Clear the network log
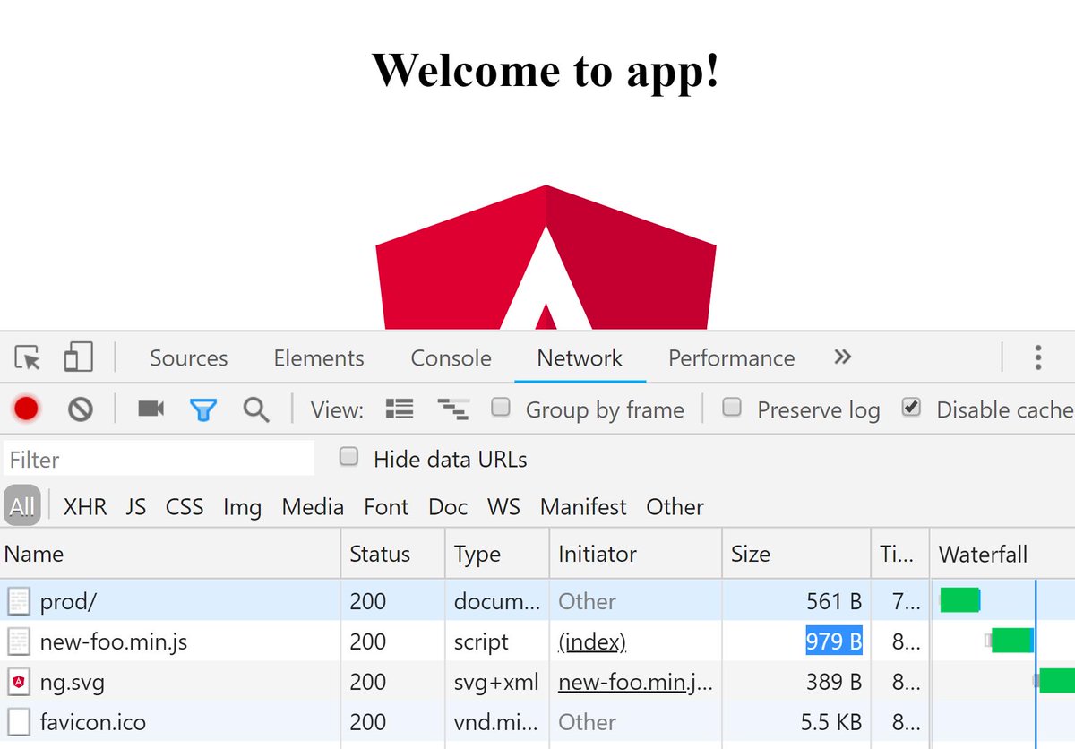The width and height of the screenshot is (1075, 749). coord(81,409)
